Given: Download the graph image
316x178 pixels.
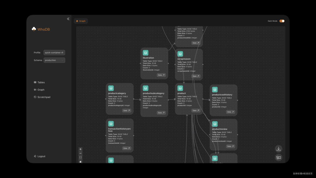Looking at the screenshot, I should 279,149.
